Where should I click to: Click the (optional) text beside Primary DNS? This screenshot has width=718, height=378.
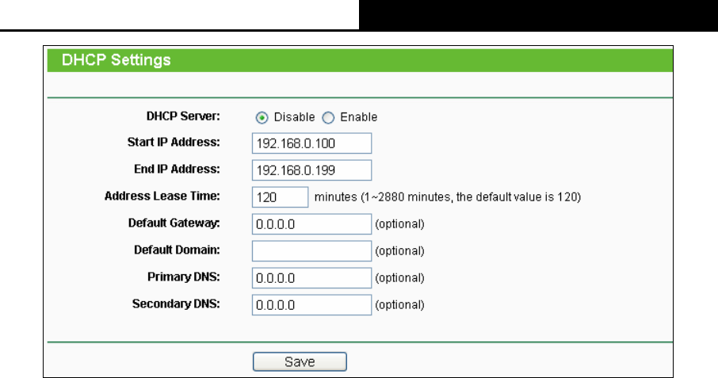click(399, 278)
